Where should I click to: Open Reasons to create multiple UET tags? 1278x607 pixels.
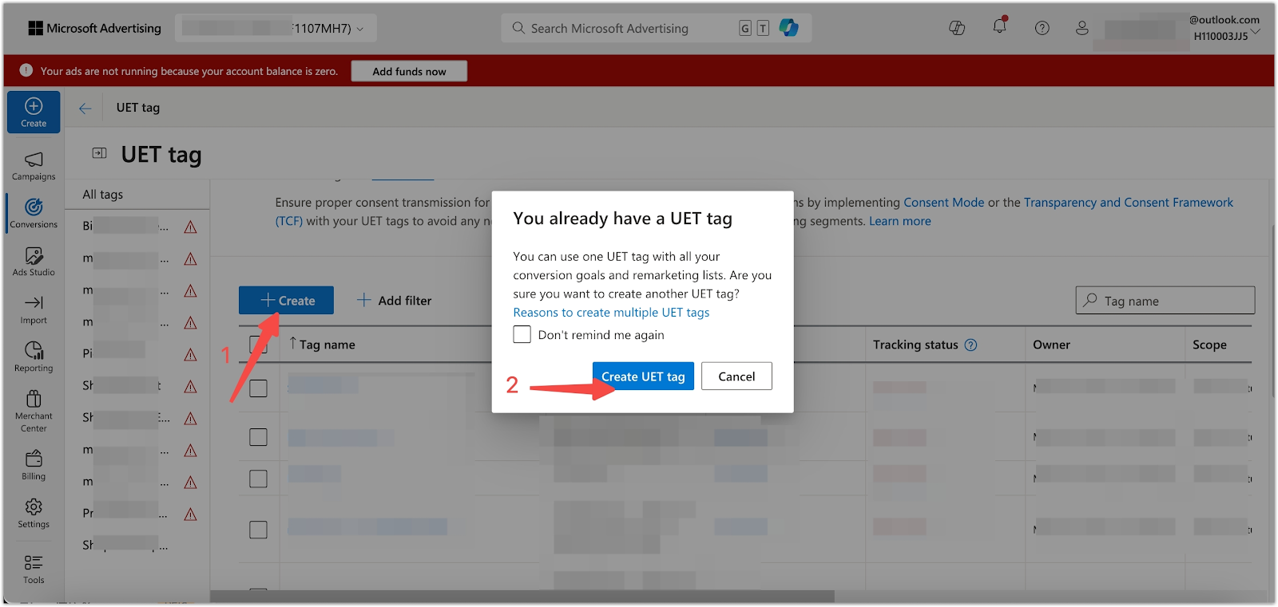(x=611, y=313)
